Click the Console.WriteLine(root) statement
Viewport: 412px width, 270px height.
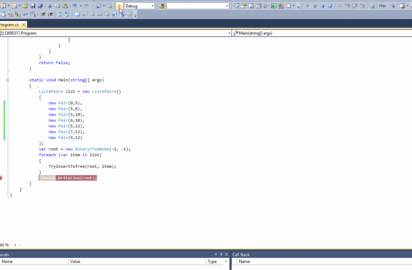[x=68, y=178]
